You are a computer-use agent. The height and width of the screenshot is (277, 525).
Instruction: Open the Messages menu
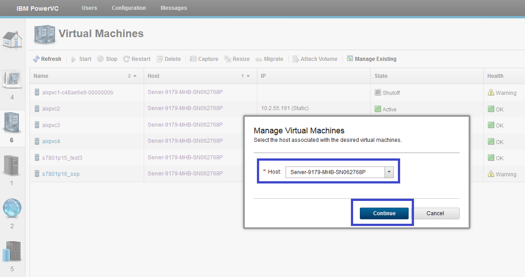pos(174,8)
